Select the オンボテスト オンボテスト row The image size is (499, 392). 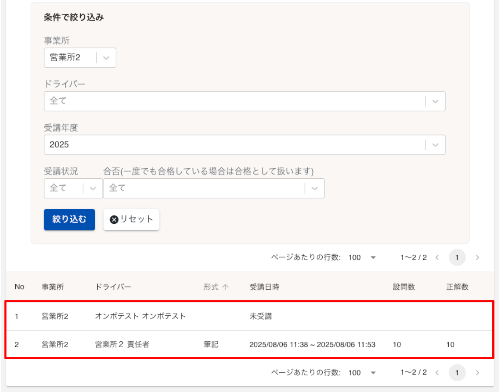pos(140,316)
